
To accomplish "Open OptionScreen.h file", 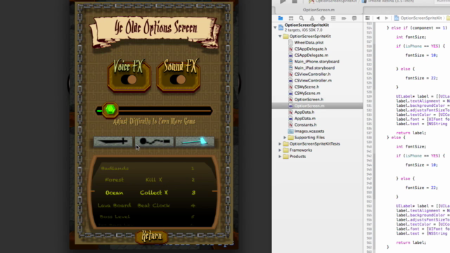I will [x=309, y=99].
